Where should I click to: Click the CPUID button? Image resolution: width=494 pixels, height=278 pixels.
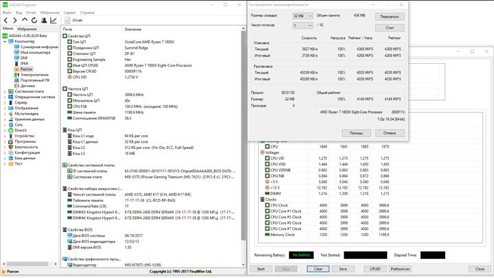[375, 269]
